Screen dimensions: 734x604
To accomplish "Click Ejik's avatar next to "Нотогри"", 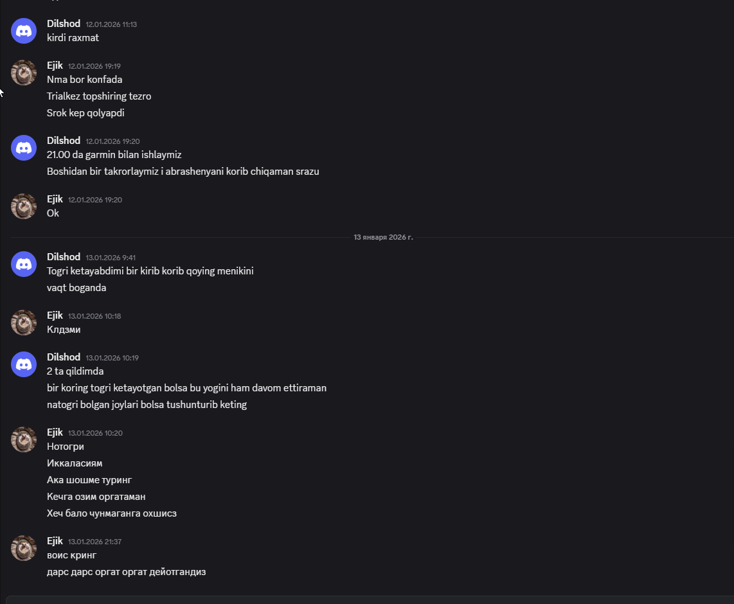I will click(24, 440).
